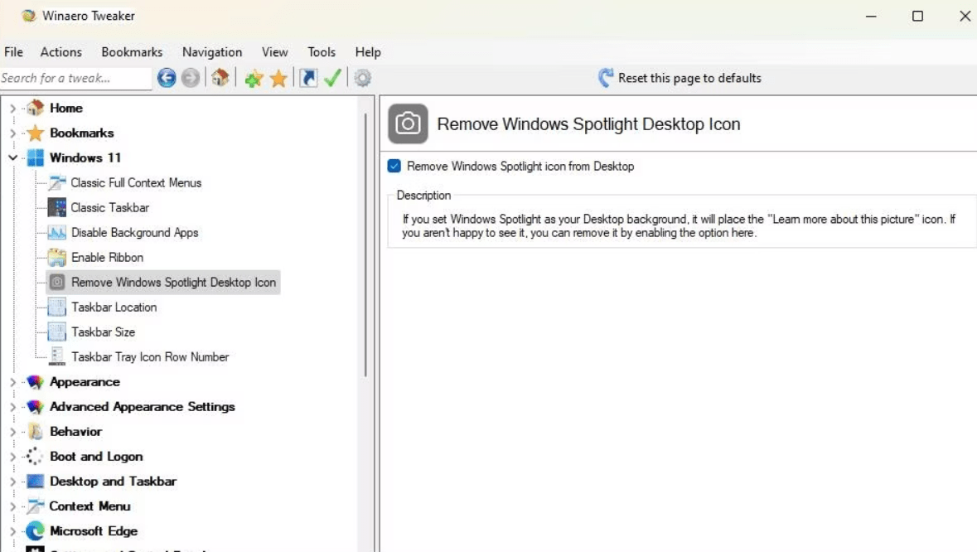Open the Help menu

click(x=368, y=52)
